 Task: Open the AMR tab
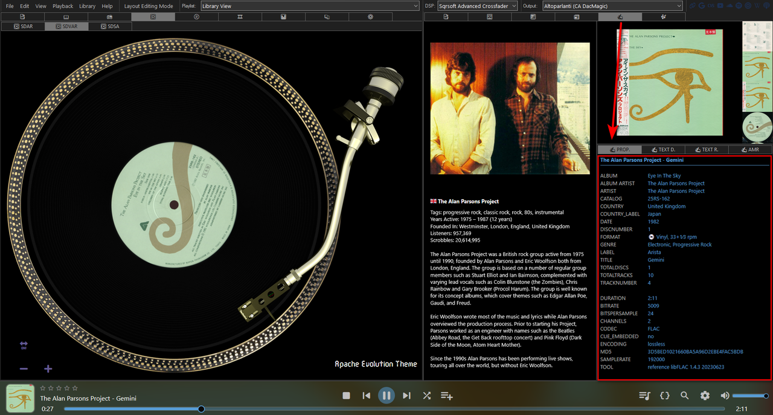[750, 149]
